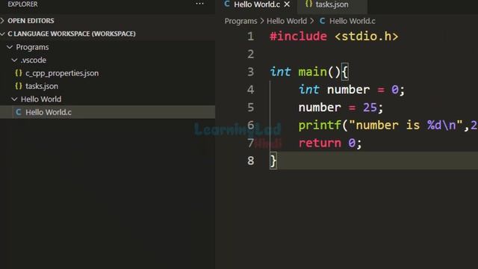Open c_cpp_properties.json from explorer tree

tap(62, 73)
